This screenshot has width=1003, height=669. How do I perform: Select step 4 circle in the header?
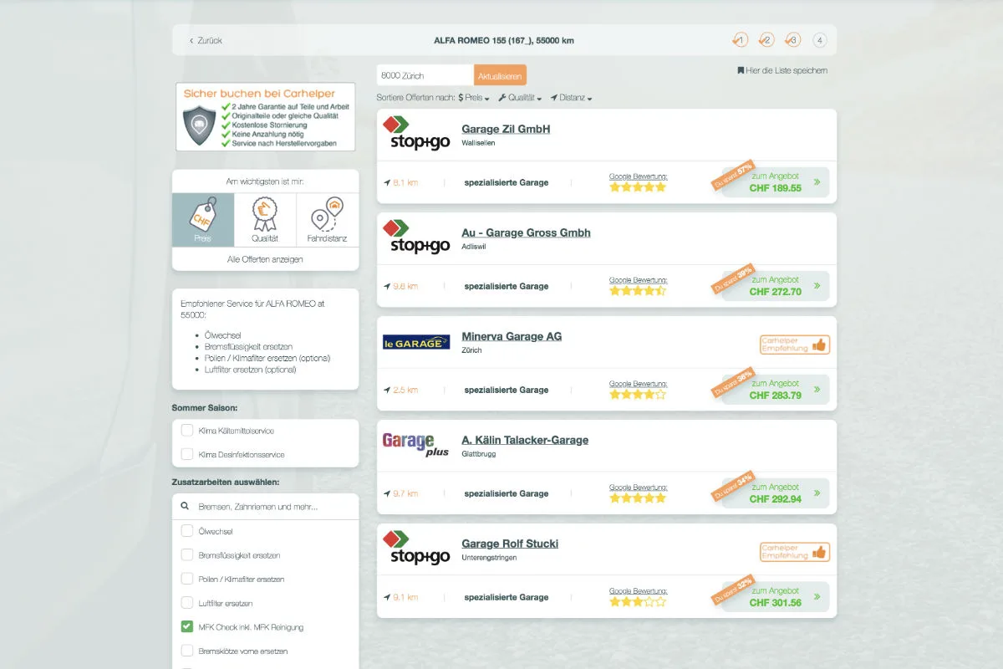[819, 40]
